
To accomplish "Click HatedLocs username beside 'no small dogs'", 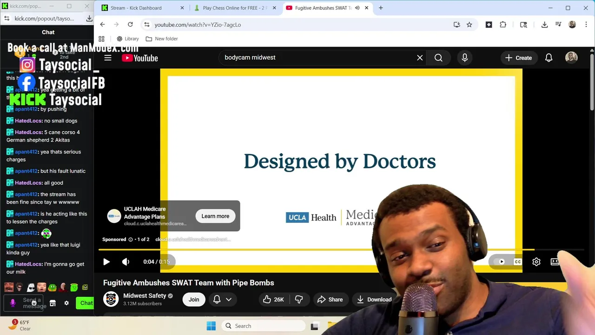I will pyautogui.click(x=28, y=121).
